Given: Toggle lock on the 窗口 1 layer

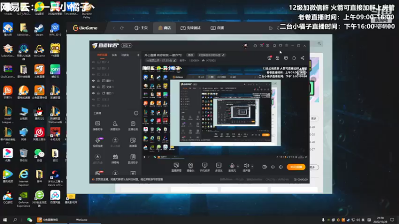Looking at the screenshot, I should pos(98,93).
